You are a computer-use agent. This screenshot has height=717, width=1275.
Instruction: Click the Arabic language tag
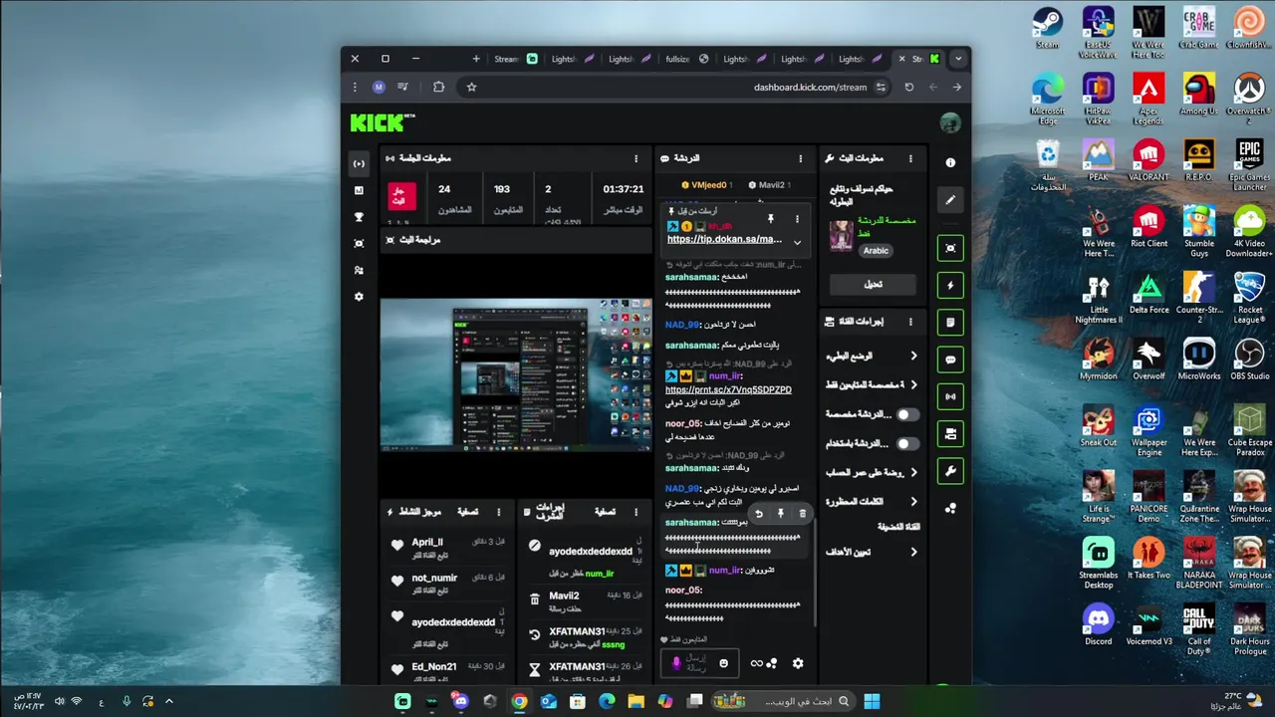tap(875, 251)
